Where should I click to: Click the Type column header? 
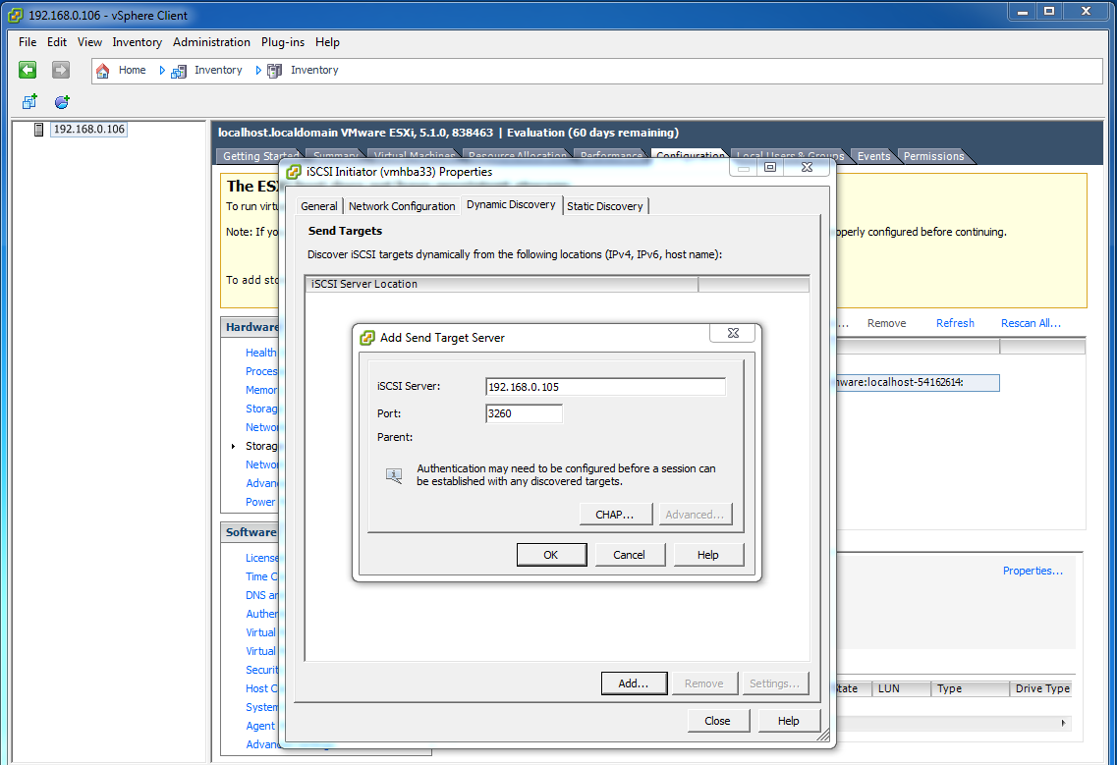coord(971,688)
